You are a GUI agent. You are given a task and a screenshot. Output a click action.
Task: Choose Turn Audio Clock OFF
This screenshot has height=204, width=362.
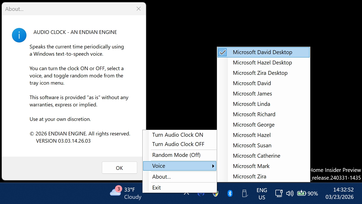click(180, 144)
